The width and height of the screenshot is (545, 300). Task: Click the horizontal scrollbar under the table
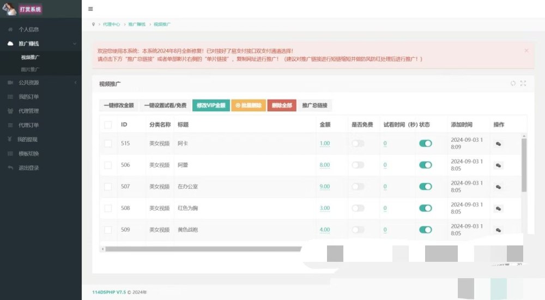[x=203, y=249]
